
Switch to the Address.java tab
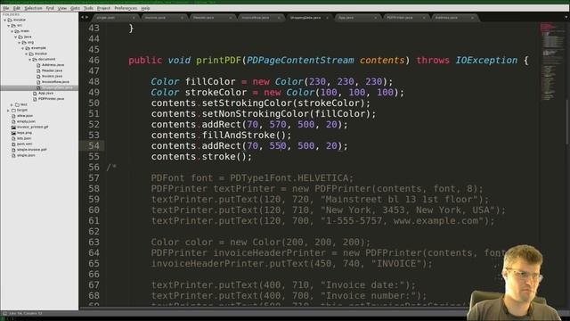[x=453, y=18]
